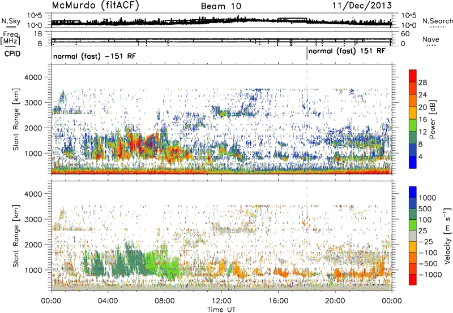Click the Time UT axis label
This screenshot has height=313, width=453.
(x=221, y=310)
